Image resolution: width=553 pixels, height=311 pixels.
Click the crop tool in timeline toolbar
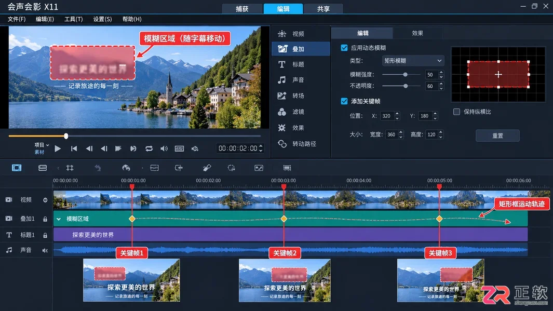70,168
